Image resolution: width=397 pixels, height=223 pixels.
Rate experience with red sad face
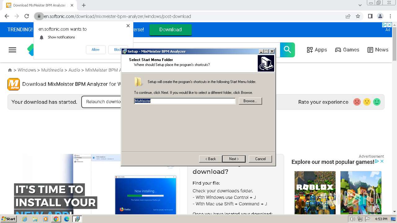click(x=357, y=102)
